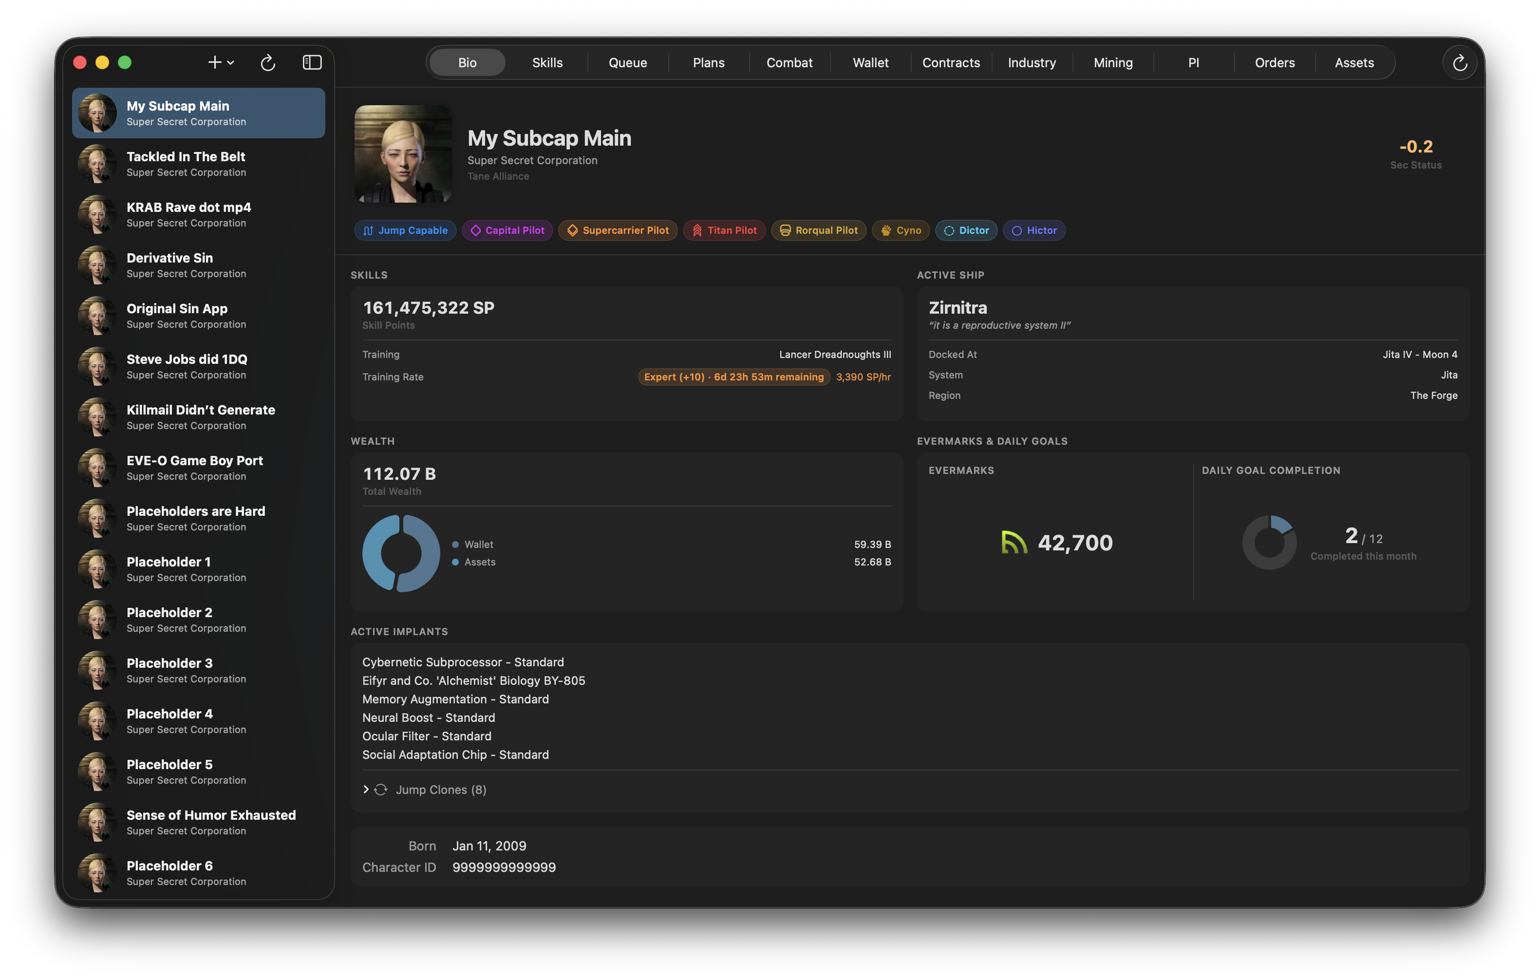
Task: Click the Cyno badge icon
Action: [886, 230]
